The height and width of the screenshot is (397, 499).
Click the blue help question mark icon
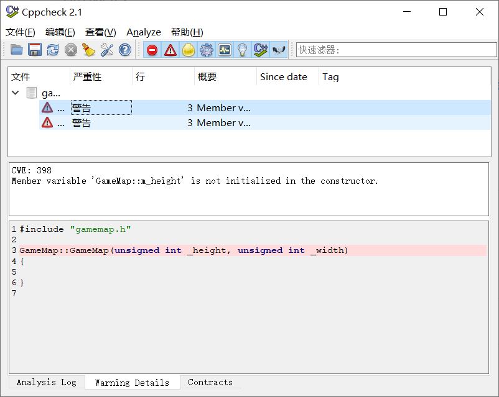click(124, 50)
